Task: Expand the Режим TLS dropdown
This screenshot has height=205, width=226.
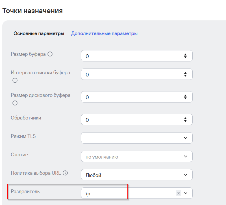Action: [x=186, y=138]
